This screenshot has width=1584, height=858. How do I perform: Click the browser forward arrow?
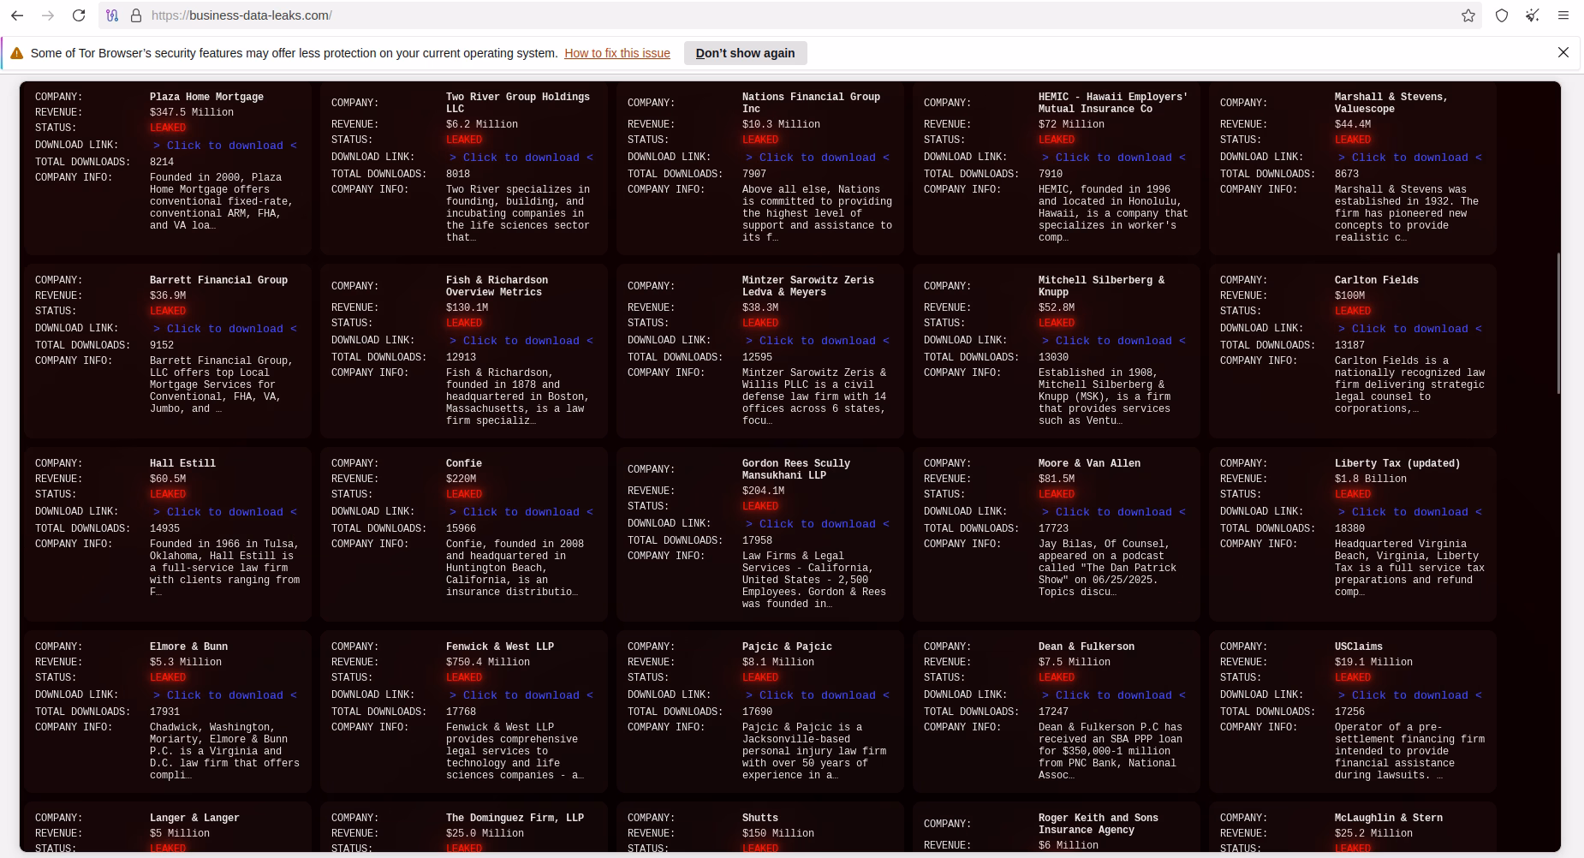[48, 15]
